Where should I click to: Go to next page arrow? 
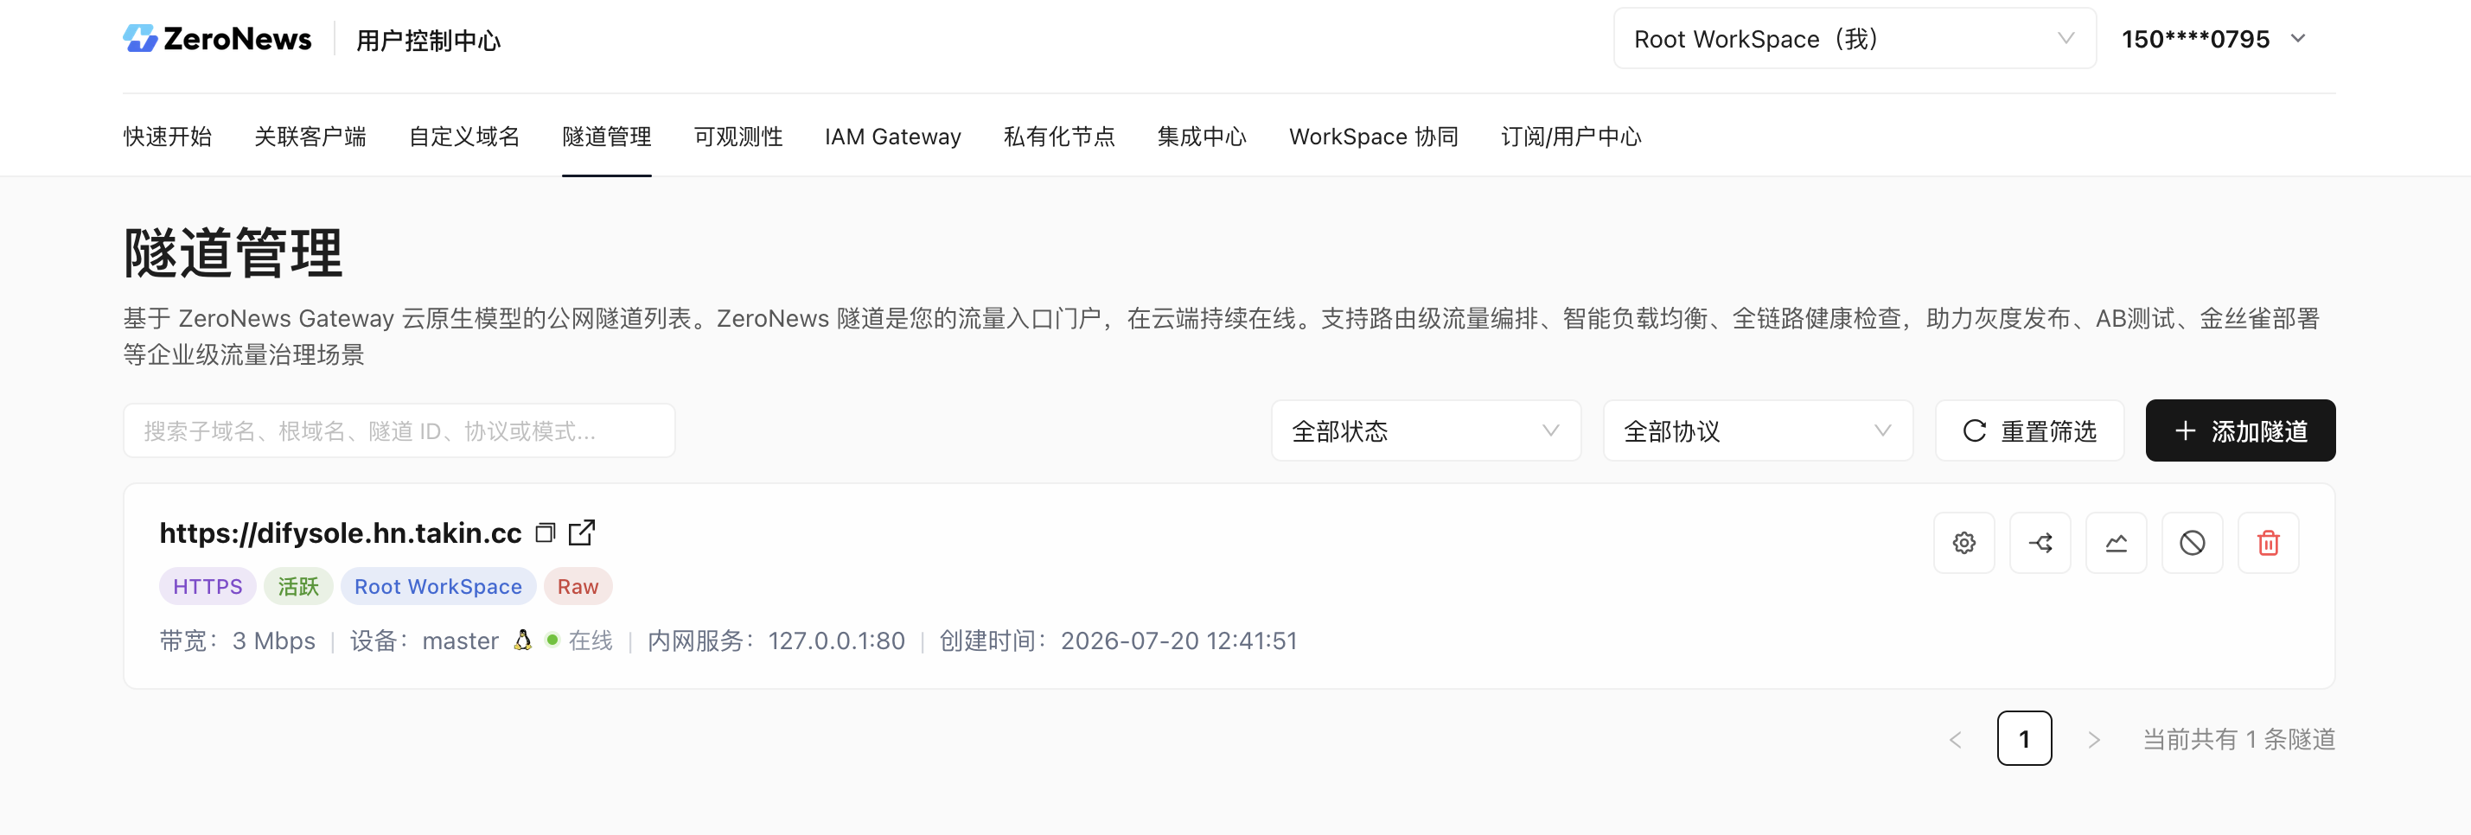2093,739
